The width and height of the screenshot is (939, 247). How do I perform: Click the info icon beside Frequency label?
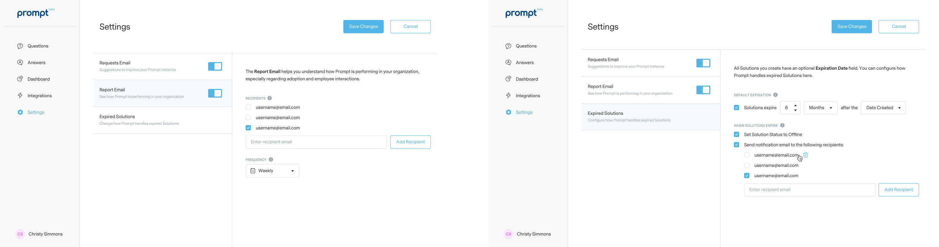(271, 159)
